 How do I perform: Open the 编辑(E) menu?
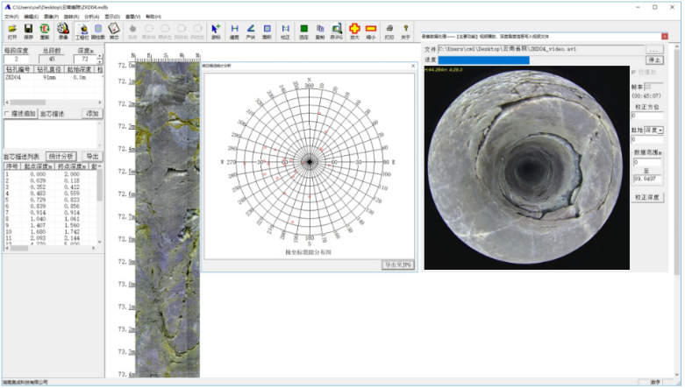pyautogui.click(x=31, y=17)
